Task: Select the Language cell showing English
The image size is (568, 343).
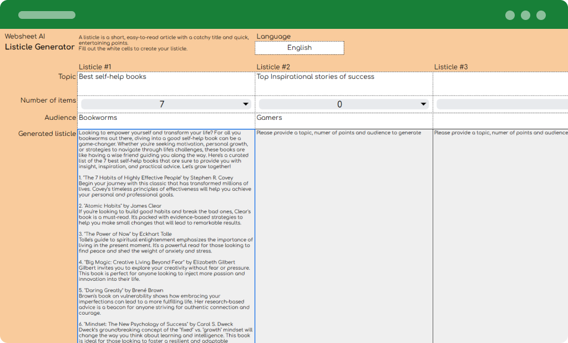Action: pyautogui.click(x=299, y=48)
